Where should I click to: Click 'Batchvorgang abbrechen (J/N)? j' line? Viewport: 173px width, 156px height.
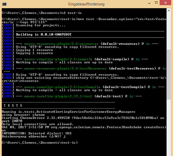33,136
